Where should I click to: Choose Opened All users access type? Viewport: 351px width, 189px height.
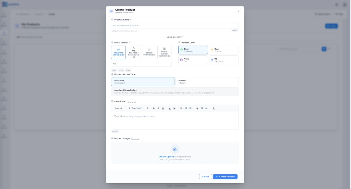[207, 81]
